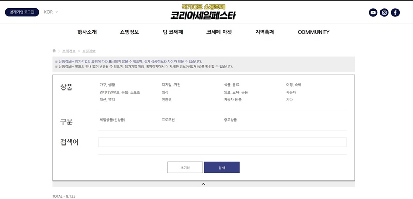
Task: Open the 행사소개 menu
Action: coord(87,32)
